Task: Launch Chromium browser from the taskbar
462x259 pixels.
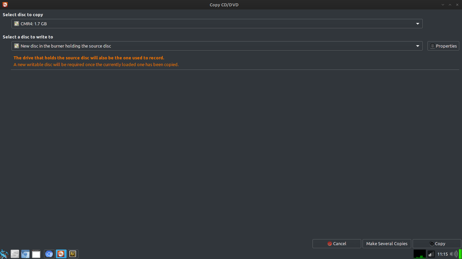Action: pos(49,254)
